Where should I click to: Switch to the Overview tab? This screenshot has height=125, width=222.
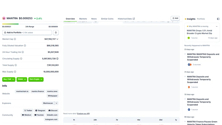coord(70,19)
